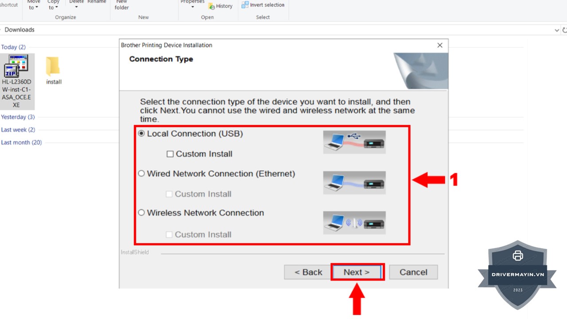This screenshot has width=567, height=319.
Task: Open the install folder
Action: (53, 67)
